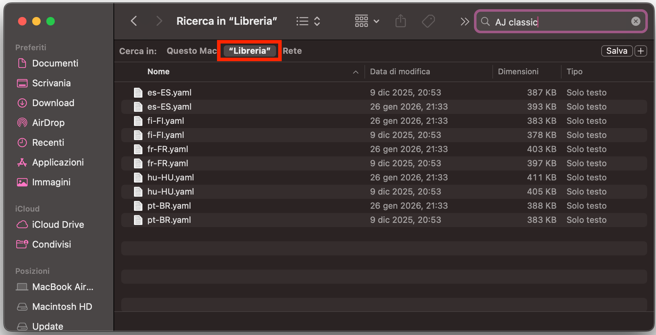Go back with the left chevron

point(134,21)
